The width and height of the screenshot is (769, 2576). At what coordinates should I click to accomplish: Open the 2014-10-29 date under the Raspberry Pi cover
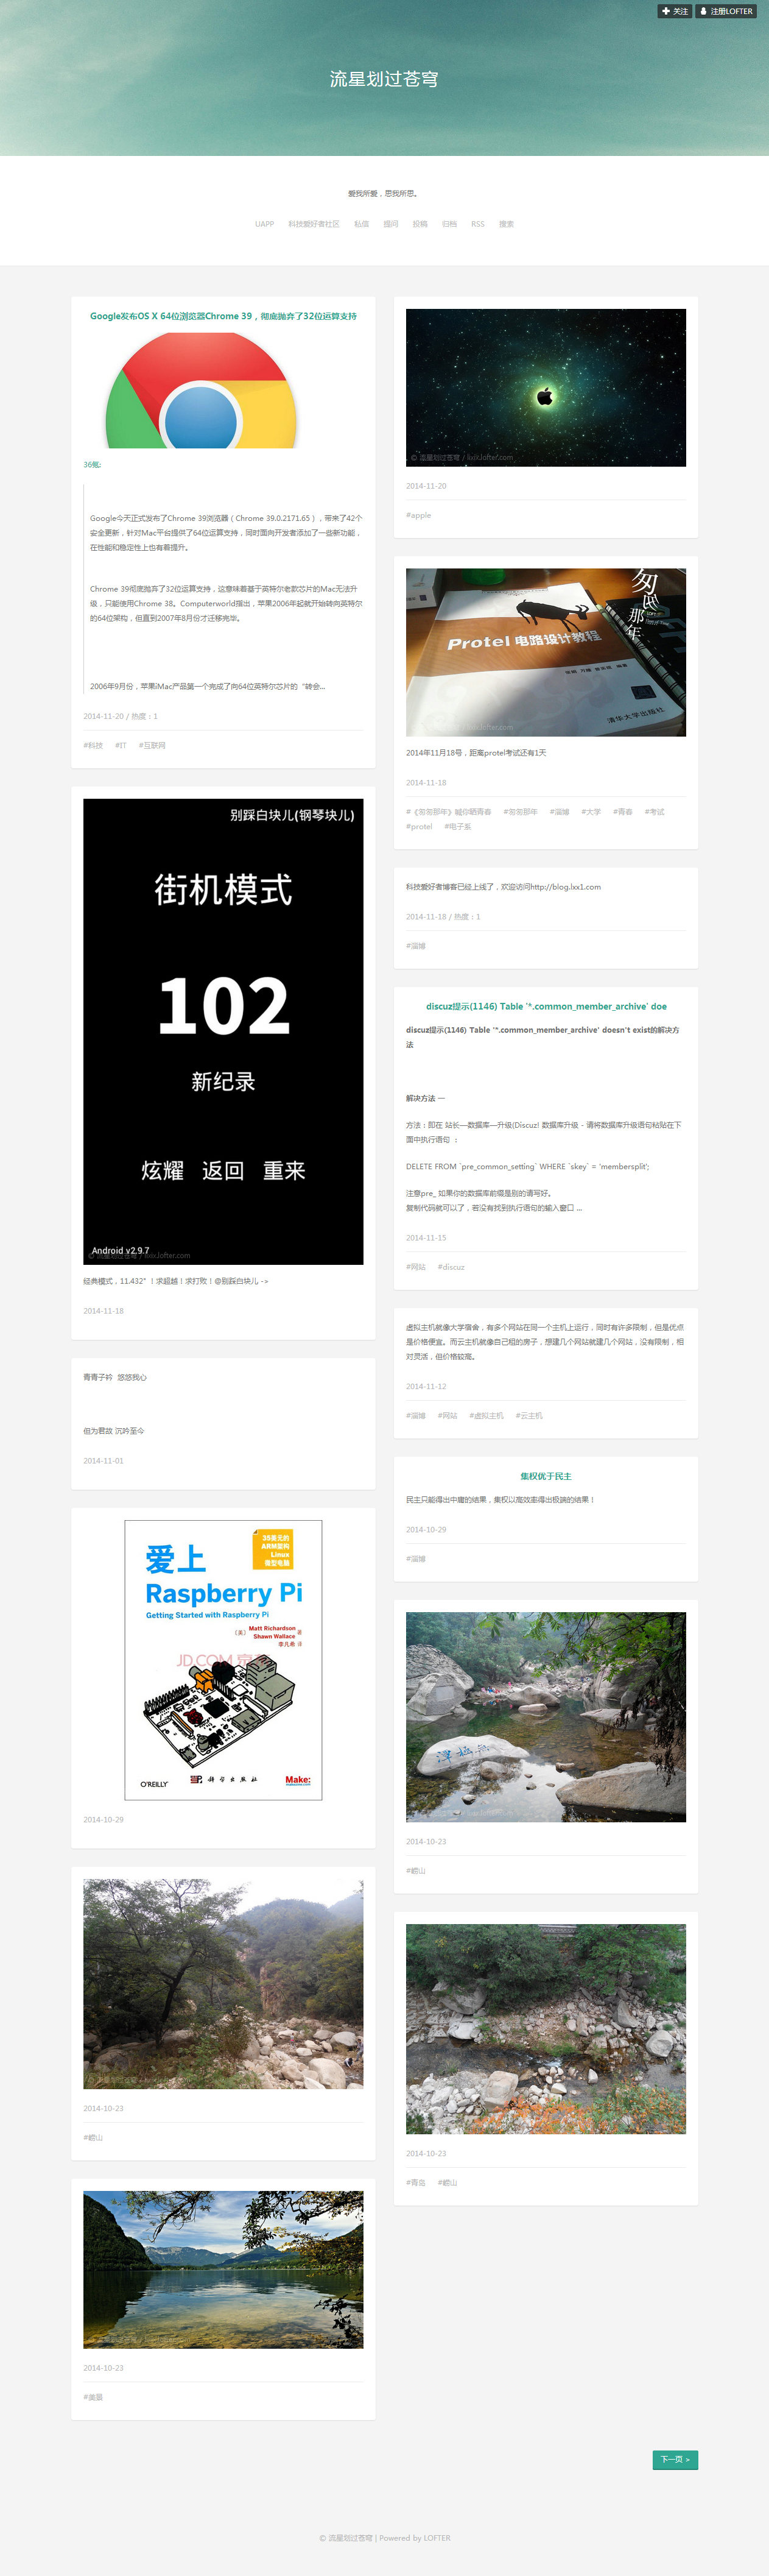coord(104,1819)
